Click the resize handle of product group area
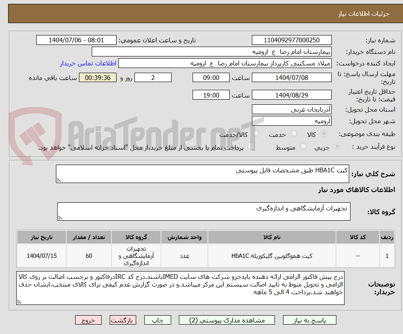 click(x=60, y=218)
